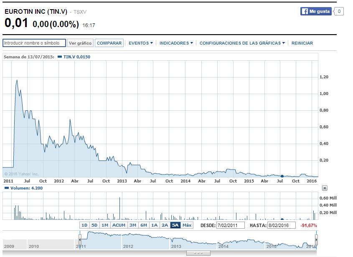Click the TSXV exchange label
Screen dimensions: 353x257
point(80,12)
